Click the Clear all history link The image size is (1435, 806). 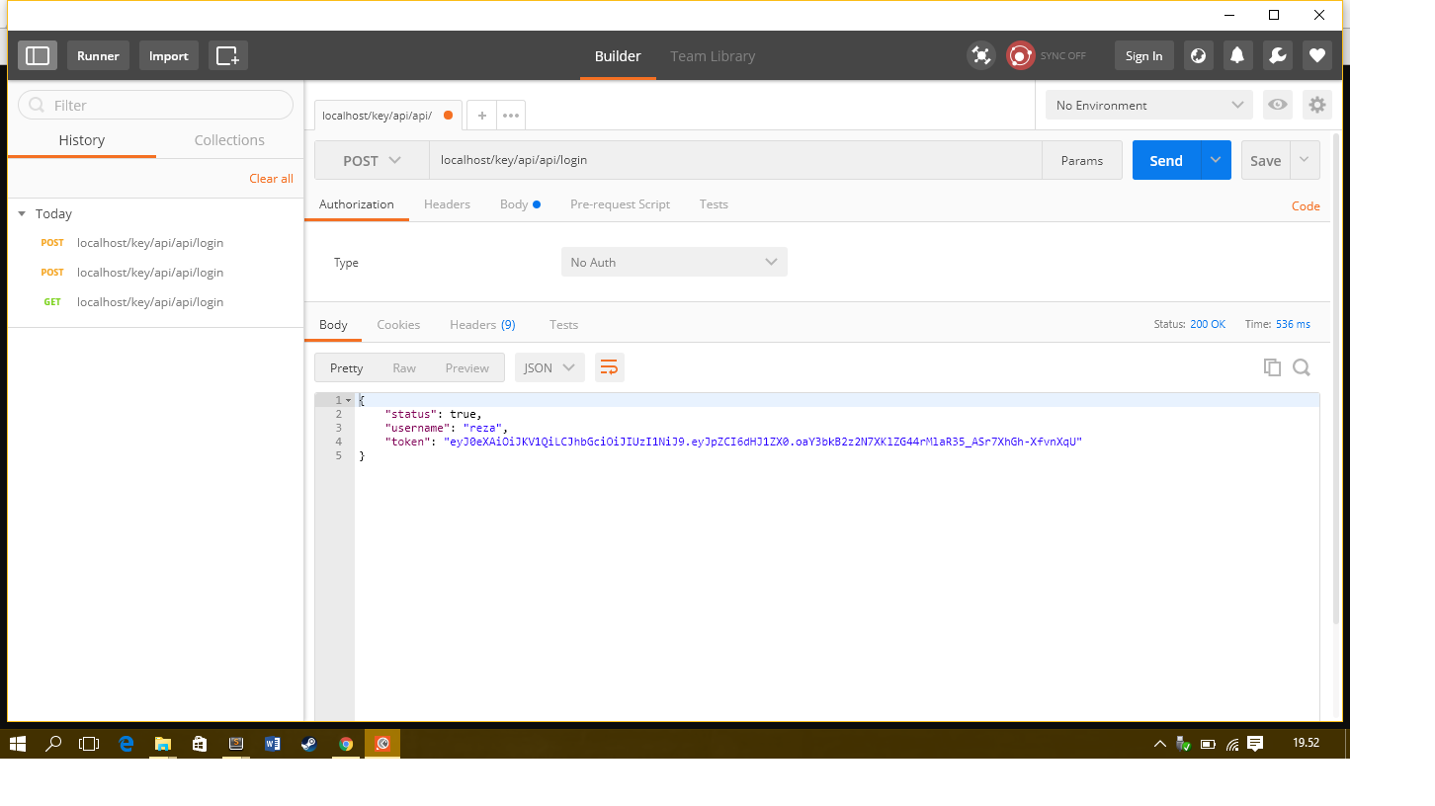tap(271, 179)
